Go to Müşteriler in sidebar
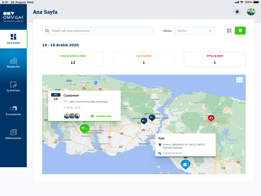This screenshot has width=261, height=196. pos(13,63)
